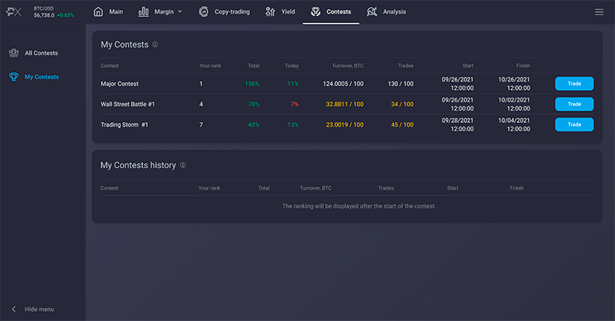The image size is (615, 321).
Task: Click the My Contests history heading
Action: (x=138, y=165)
